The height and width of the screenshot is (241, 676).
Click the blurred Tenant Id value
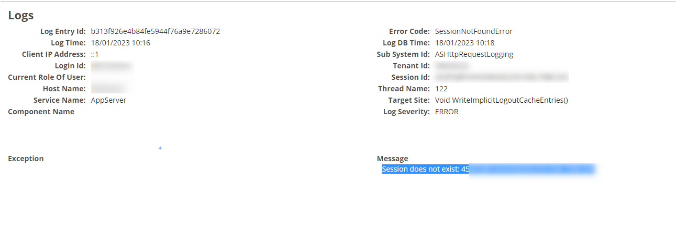point(451,66)
